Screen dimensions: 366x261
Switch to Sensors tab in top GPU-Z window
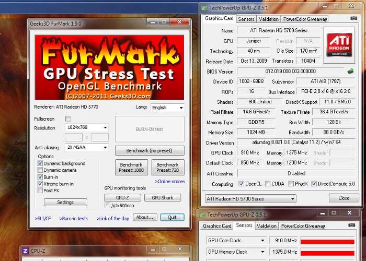coord(246,19)
